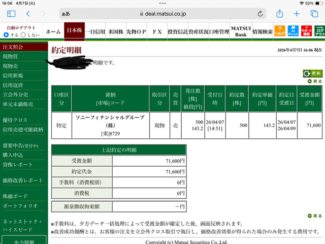Select ネットストック・ハイスピード in the sidebar
Screen dimensions: 325x244
[x=22, y=225]
